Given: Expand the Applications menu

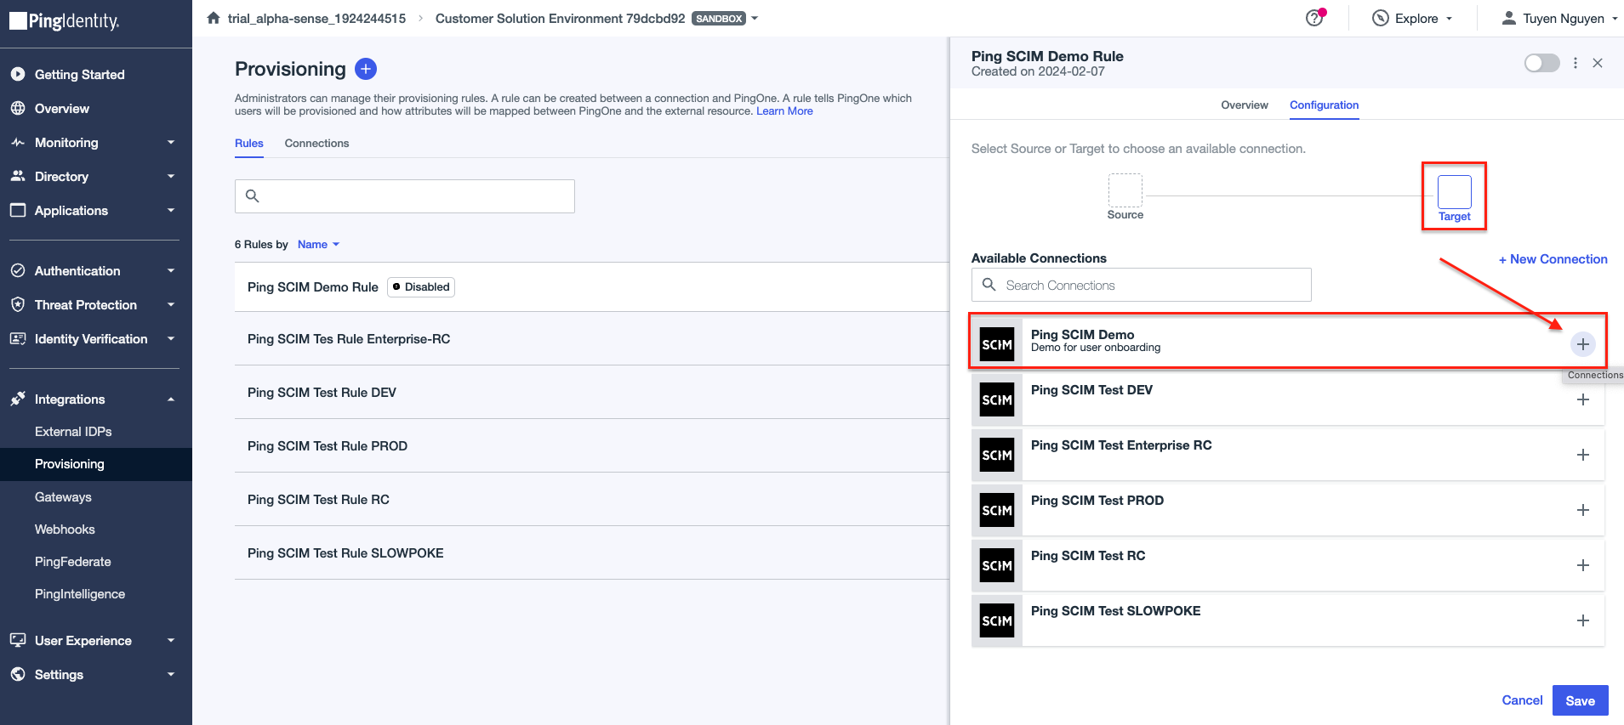Looking at the screenshot, I should (x=171, y=210).
